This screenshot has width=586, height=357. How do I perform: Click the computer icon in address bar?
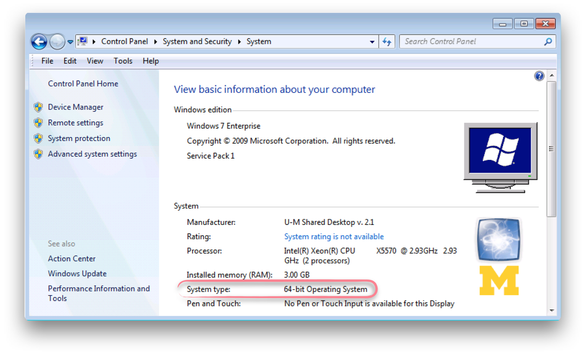(x=83, y=41)
